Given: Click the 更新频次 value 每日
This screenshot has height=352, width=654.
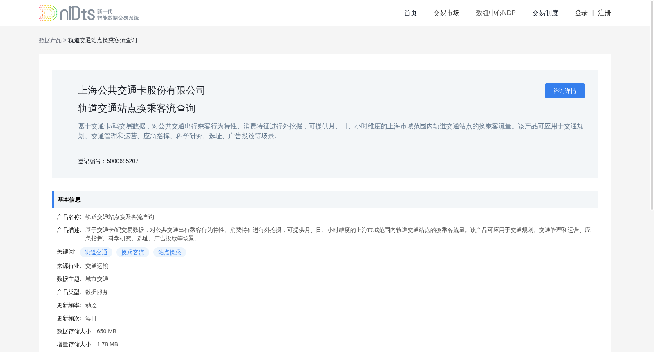Looking at the screenshot, I should [x=91, y=318].
